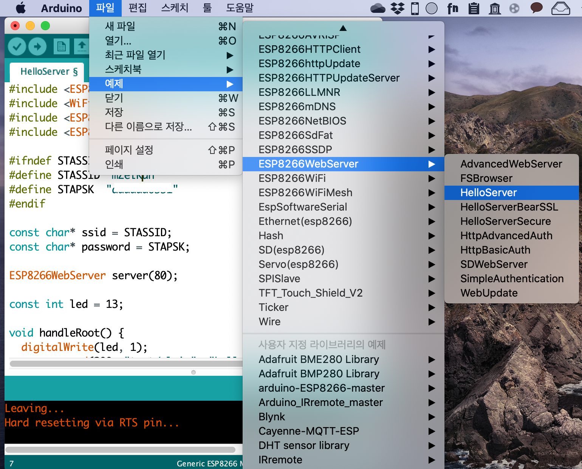This screenshot has height=469, width=582.
Task: Open the SDWebServer example
Action: [x=512, y=264]
